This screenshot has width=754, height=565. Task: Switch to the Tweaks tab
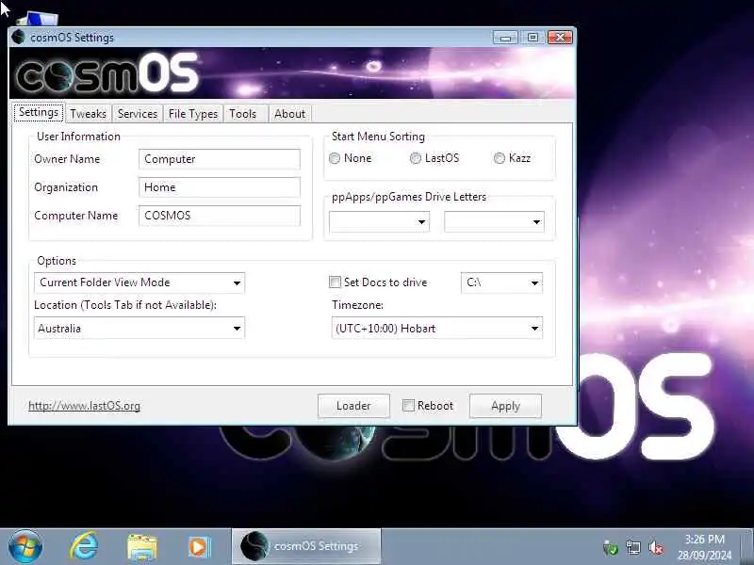(88, 114)
